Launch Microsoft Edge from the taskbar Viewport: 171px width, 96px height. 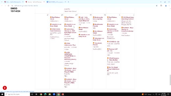[45, 94]
